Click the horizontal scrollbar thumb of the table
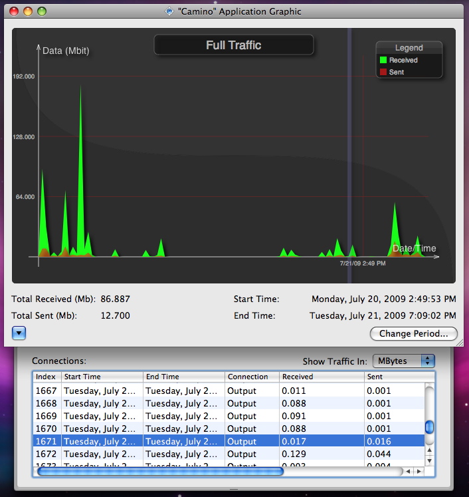Screen dimensions: 469x497 coord(160,472)
